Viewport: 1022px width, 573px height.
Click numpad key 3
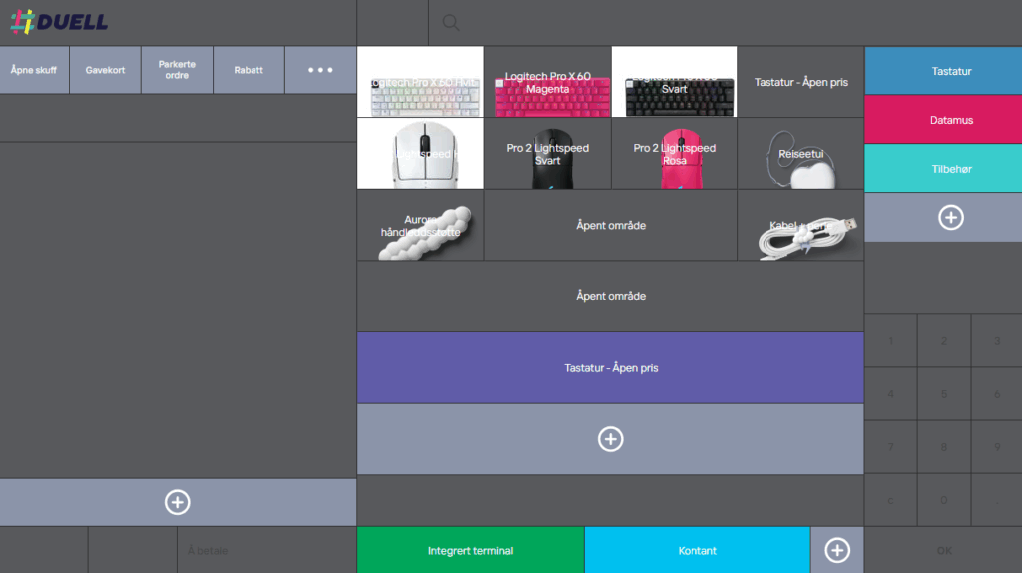pyautogui.click(x=997, y=341)
